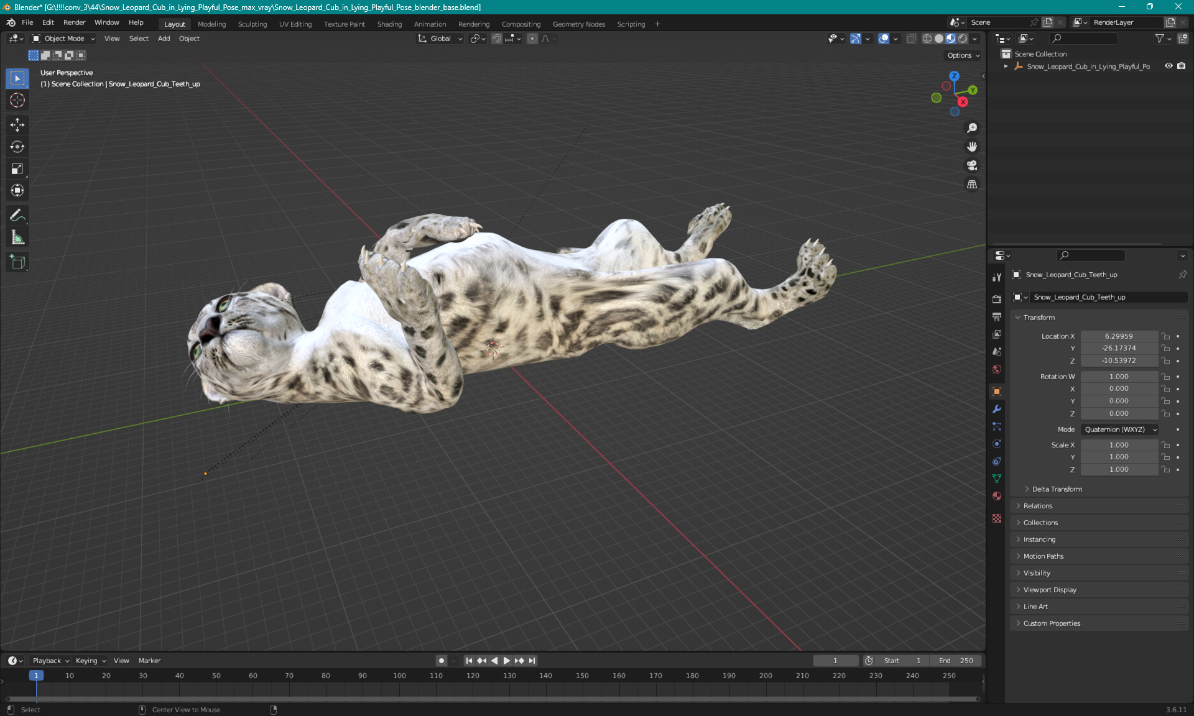Collapse the Transform panel
This screenshot has width=1194, height=716.
[1039, 318]
